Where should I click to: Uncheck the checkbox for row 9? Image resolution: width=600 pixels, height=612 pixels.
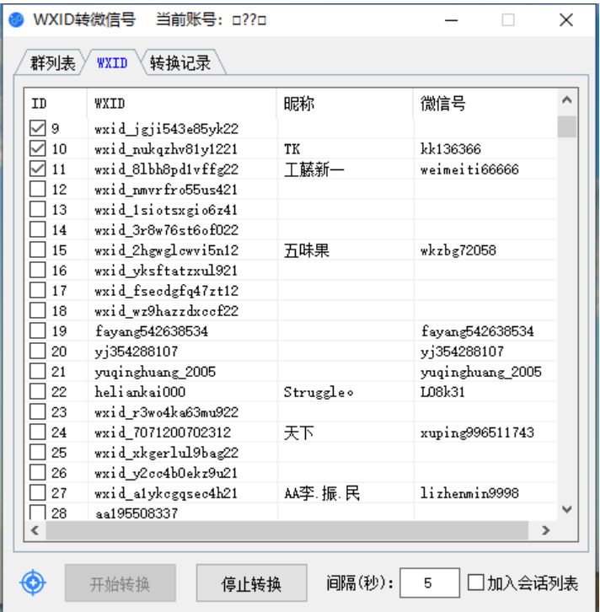38,129
